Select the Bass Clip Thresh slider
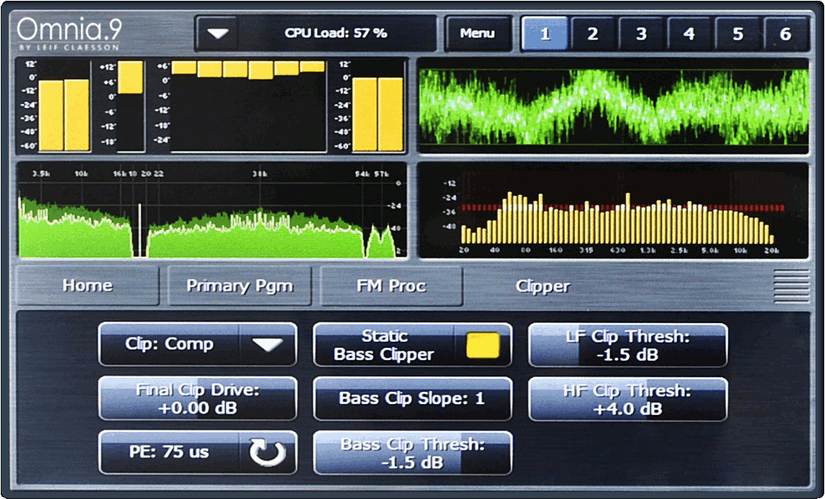825x499 pixels. pyautogui.click(x=412, y=453)
